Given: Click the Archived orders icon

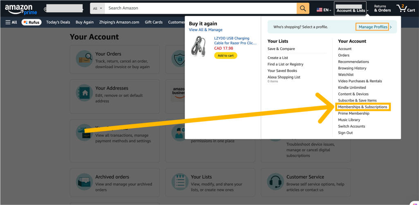Looking at the screenshot, I should 84,182.
